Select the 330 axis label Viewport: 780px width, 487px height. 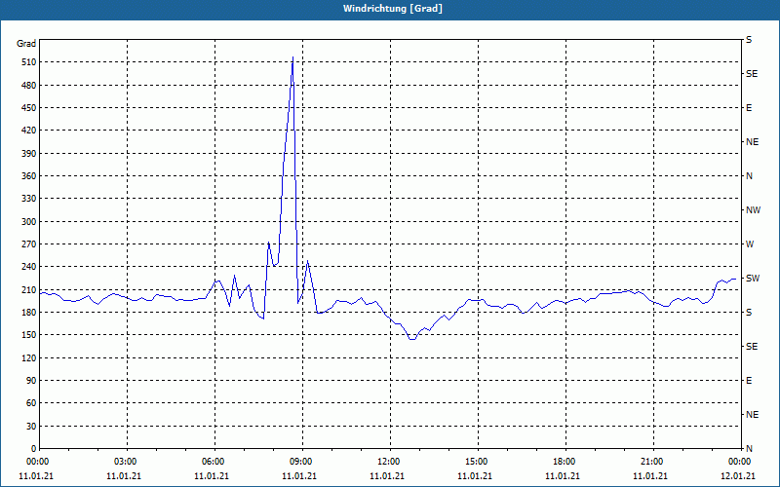coord(29,199)
